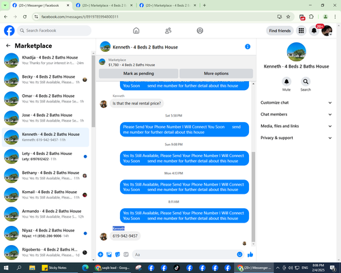Expand Media, files and links section
The width and height of the screenshot is (341, 273).
296,126
